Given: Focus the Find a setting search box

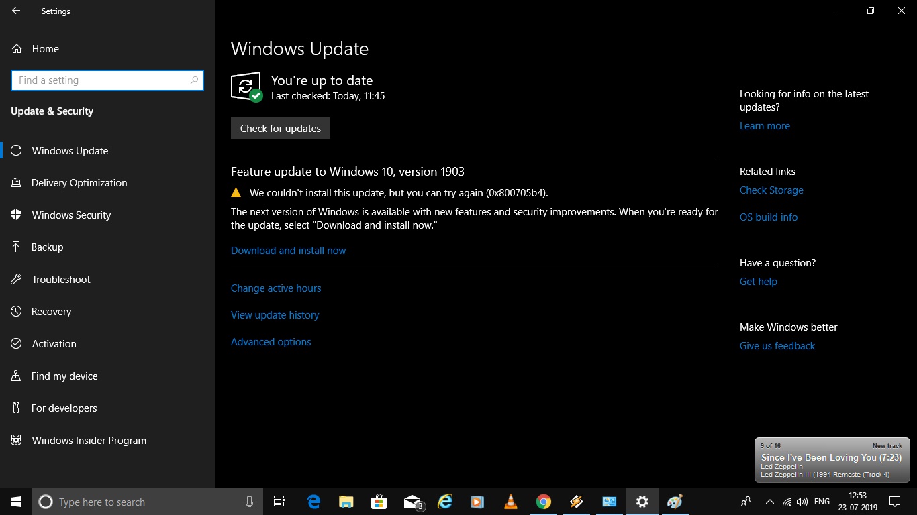Looking at the screenshot, I should point(107,80).
